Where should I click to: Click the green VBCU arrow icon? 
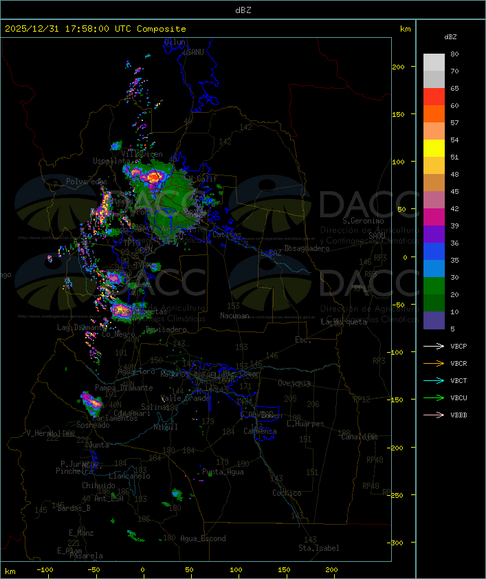point(434,397)
